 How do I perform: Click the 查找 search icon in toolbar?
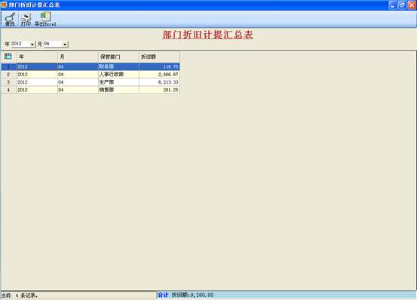tap(10, 20)
